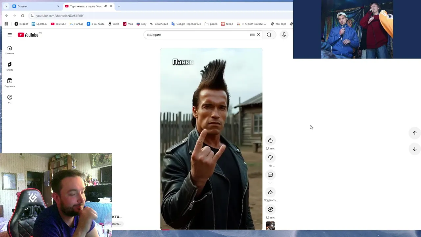This screenshot has width=421, height=237.
Task: Click the remix icon showing 1,9 тыс.
Action: click(270, 209)
